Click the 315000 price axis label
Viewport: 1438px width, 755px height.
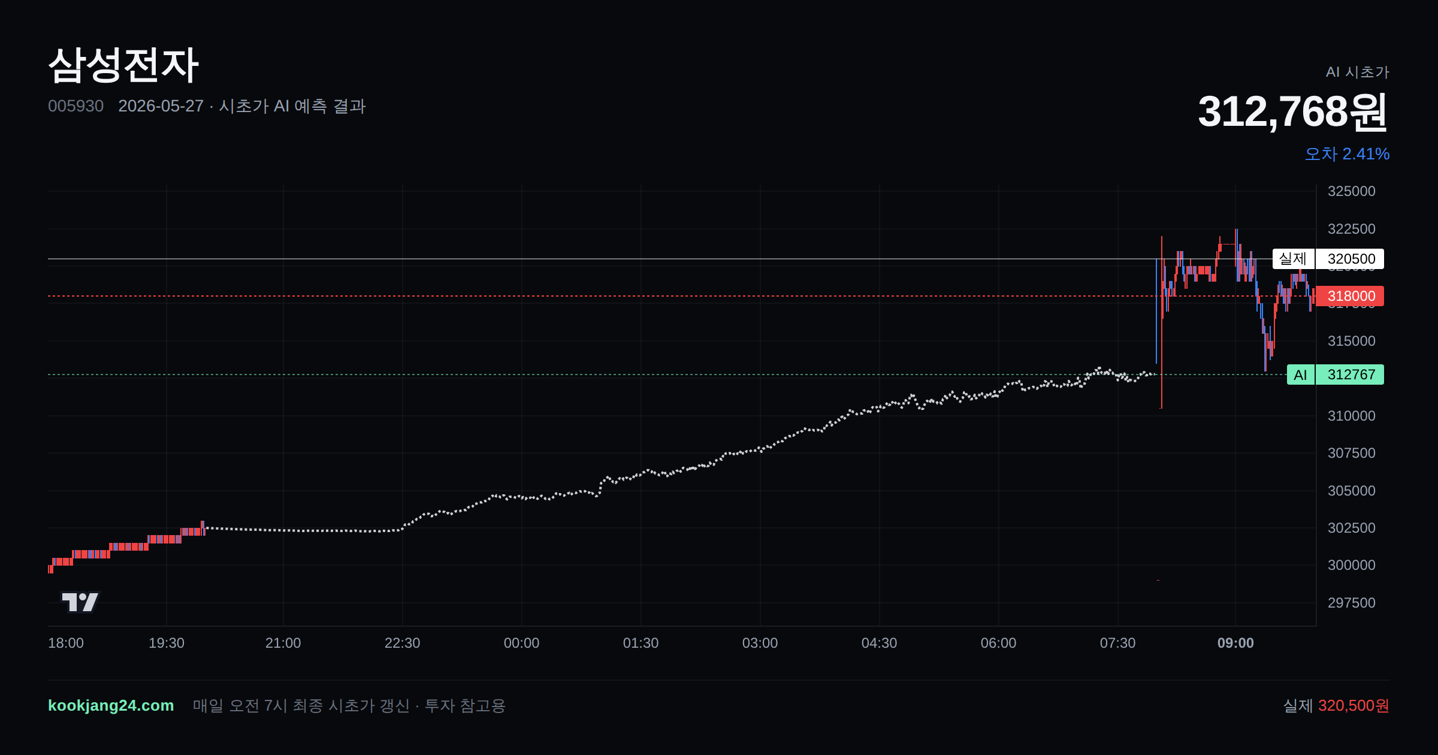(x=1351, y=341)
